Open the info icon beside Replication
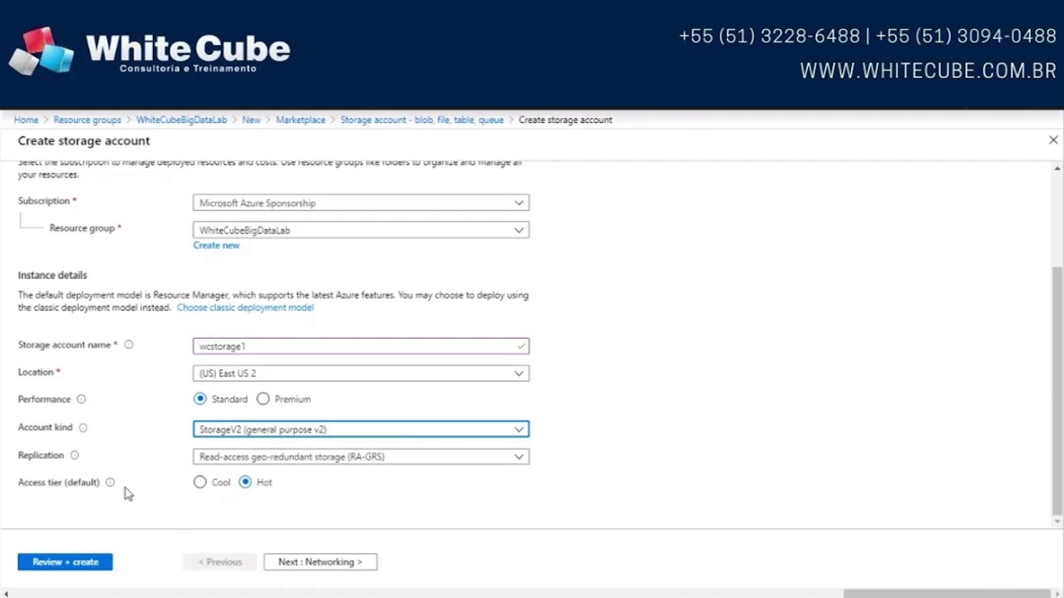Image resolution: width=1064 pixels, height=598 pixels. pyautogui.click(x=75, y=455)
